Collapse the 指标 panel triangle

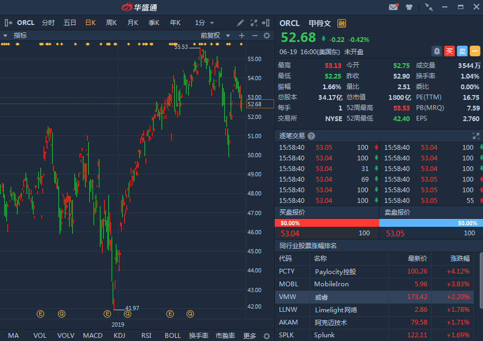click(x=5, y=36)
